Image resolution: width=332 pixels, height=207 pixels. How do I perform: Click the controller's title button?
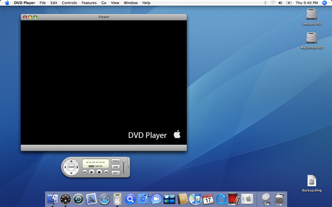point(116,167)
